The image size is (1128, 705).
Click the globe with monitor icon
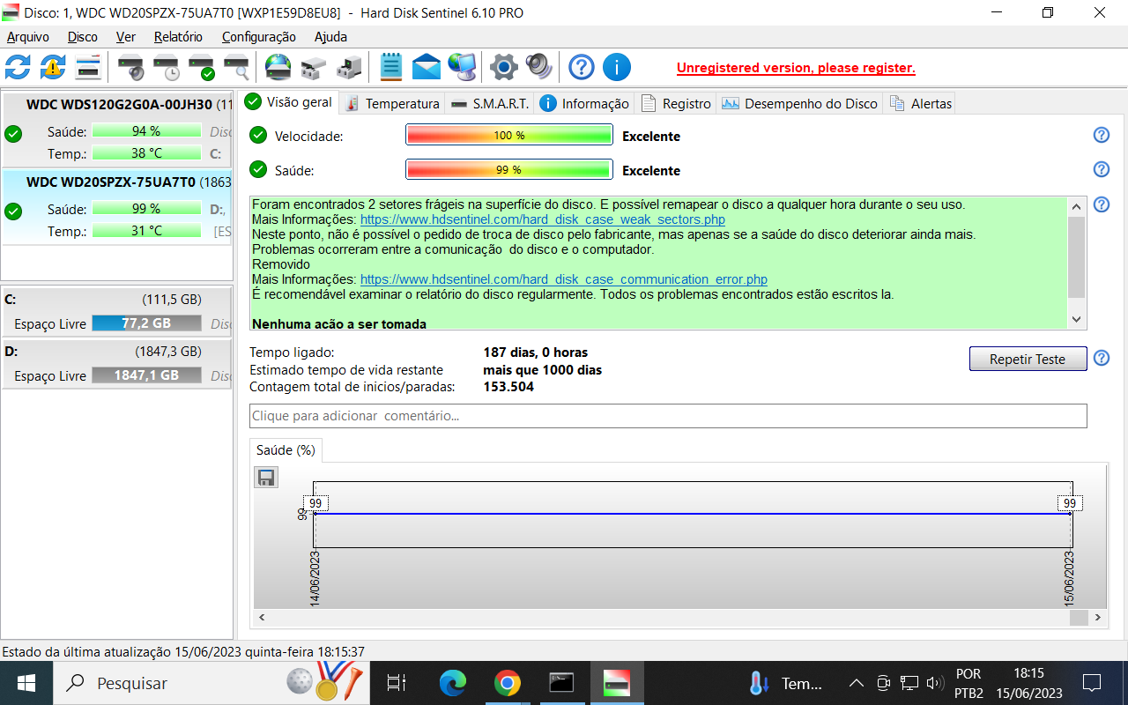(462, 66)
